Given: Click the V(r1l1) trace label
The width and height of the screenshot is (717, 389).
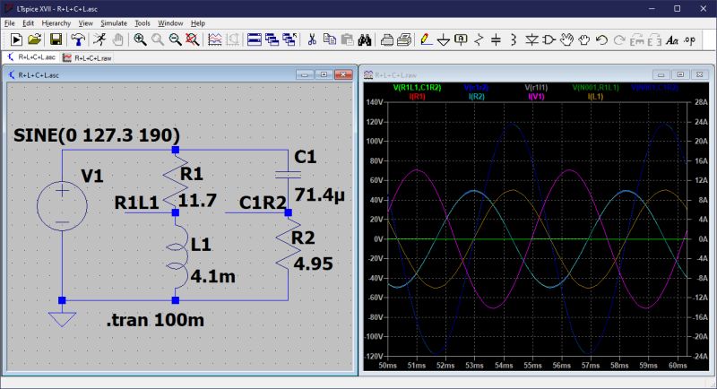Looking at the screenshot, I should (x=536, y=87).
